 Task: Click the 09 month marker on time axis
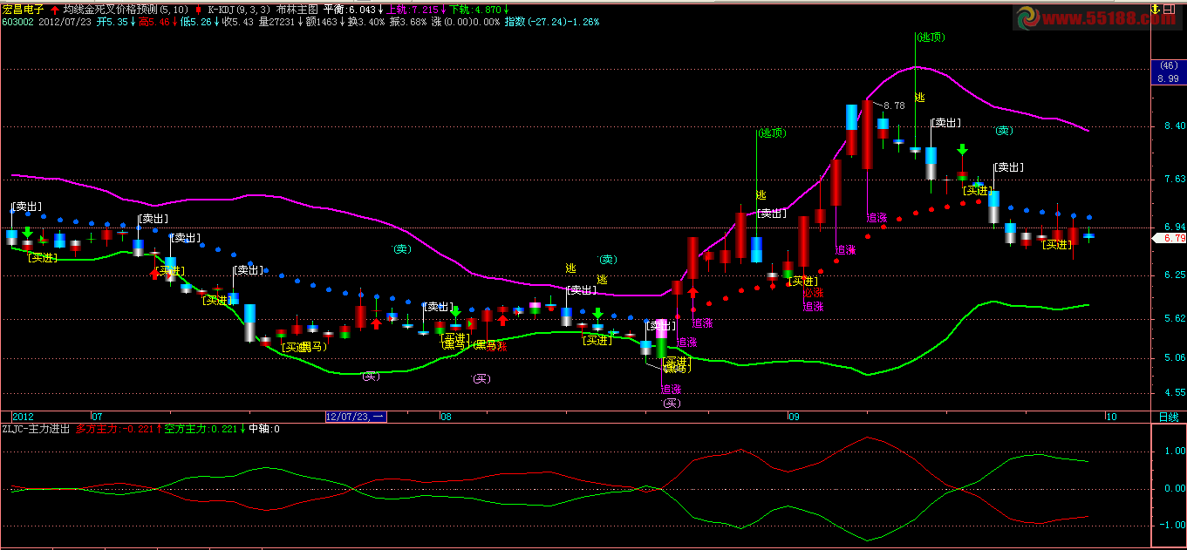pos(793,417)
